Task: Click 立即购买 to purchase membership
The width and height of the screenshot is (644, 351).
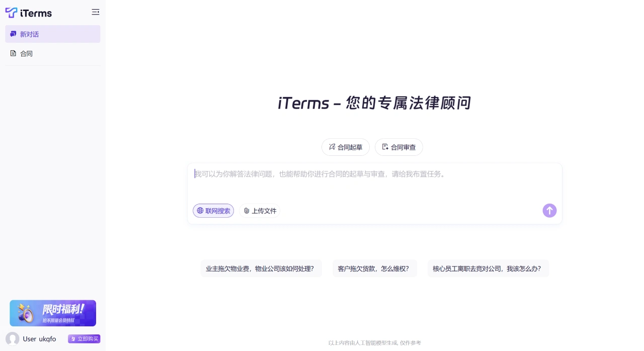Action: pos(84,339)
